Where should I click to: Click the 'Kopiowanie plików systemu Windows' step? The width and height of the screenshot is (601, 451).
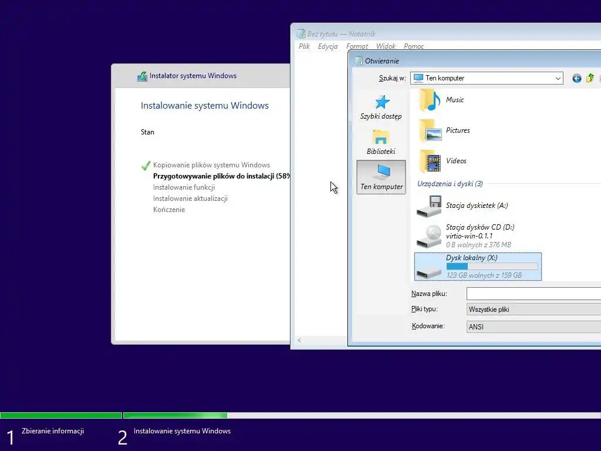211,165
